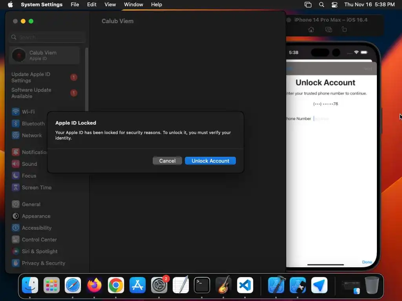Open Xcode from the Dock
402x301 pixels.
click(276, 285)
